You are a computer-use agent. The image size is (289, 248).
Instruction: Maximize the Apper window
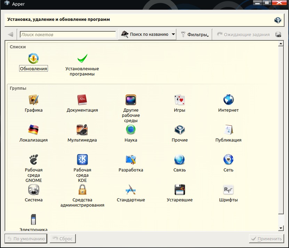(267, 3)
